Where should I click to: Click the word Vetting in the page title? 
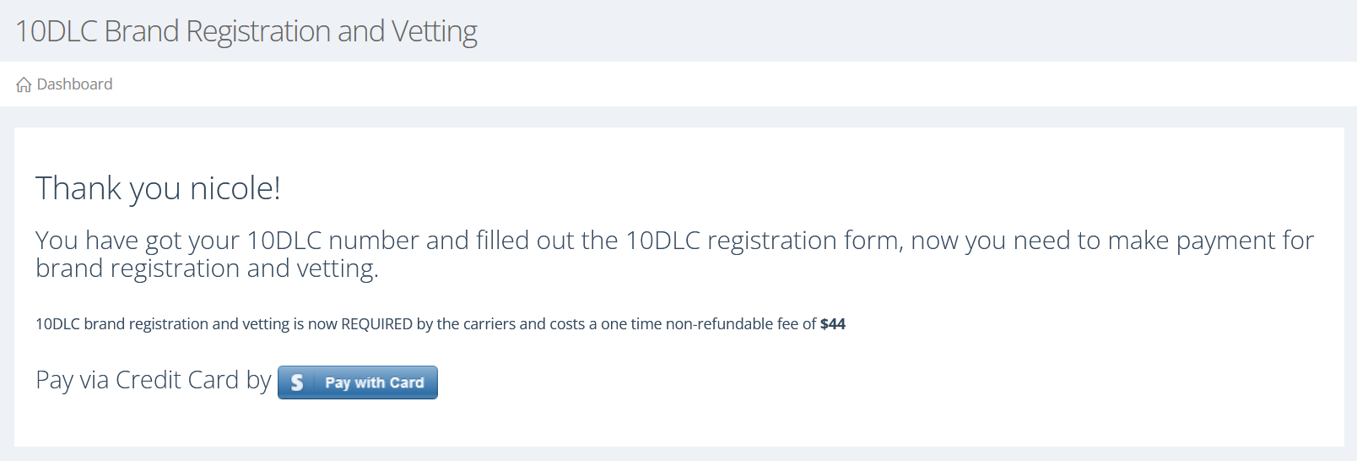pos(434,31)
